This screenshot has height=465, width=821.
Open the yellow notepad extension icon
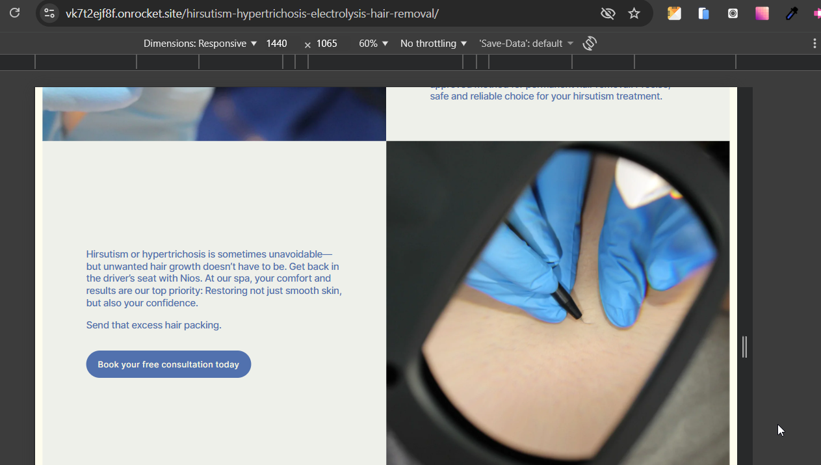click(x=674, y=13)
